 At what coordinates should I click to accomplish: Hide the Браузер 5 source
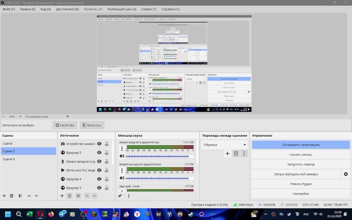tap(99, 152)
